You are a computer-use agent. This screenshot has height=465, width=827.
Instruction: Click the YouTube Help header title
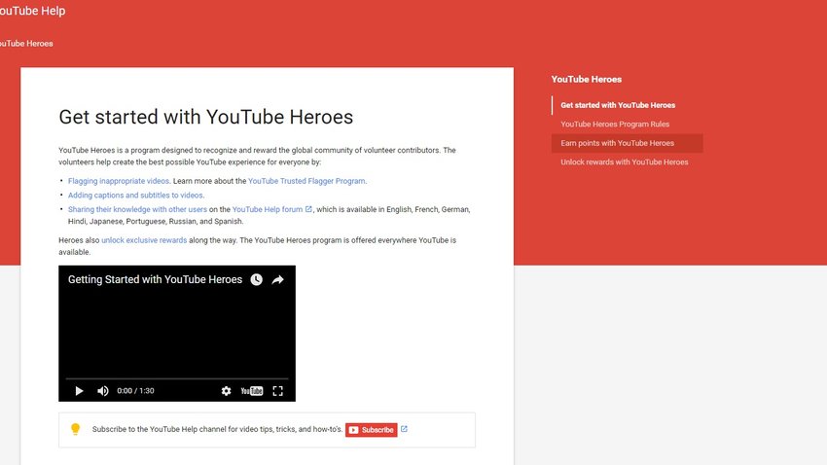(33, 11)
